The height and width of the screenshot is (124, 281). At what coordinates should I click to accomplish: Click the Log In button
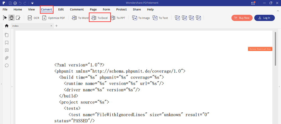(264, 18)
